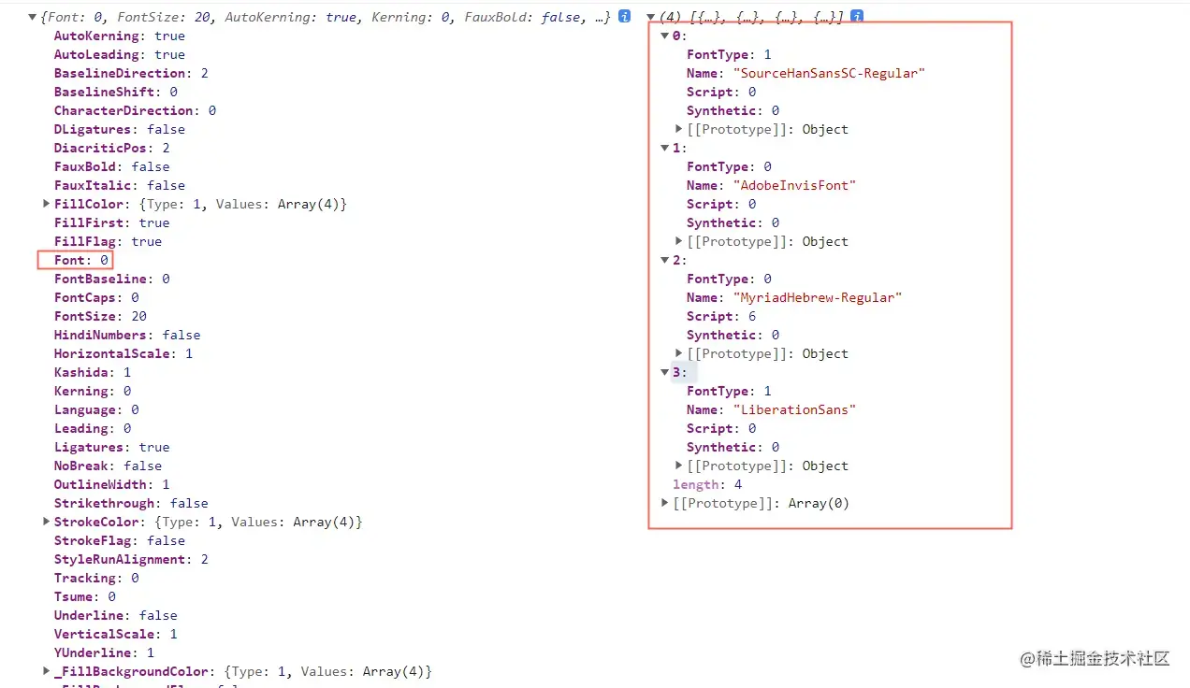Click the FontSize: 20 property row
This screenshot has width=1190, height=688.
(100, 316)
